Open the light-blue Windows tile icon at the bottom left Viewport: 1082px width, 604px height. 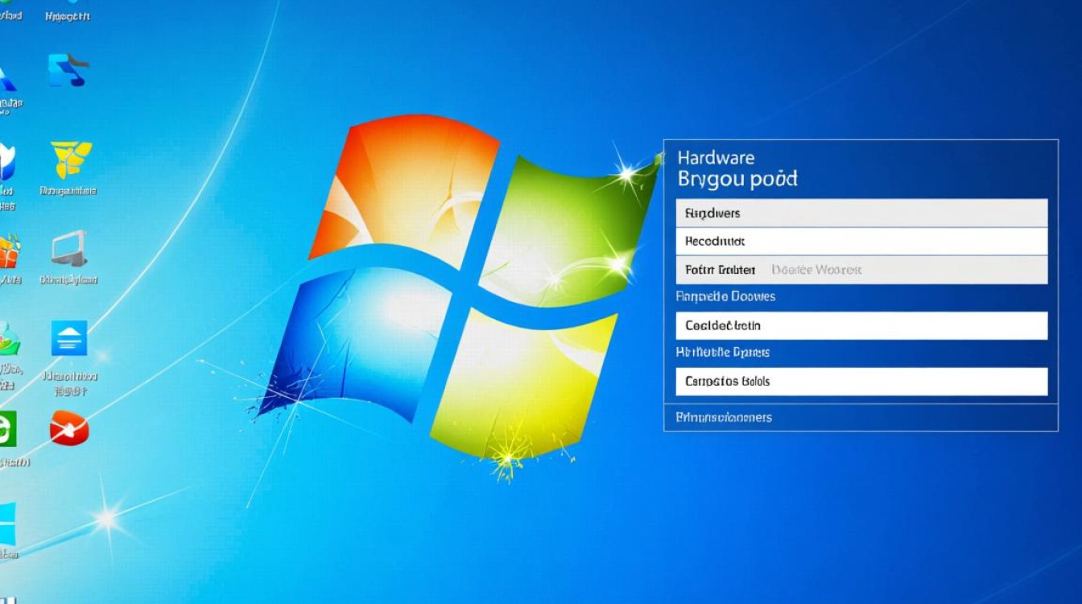click(7, 523)
